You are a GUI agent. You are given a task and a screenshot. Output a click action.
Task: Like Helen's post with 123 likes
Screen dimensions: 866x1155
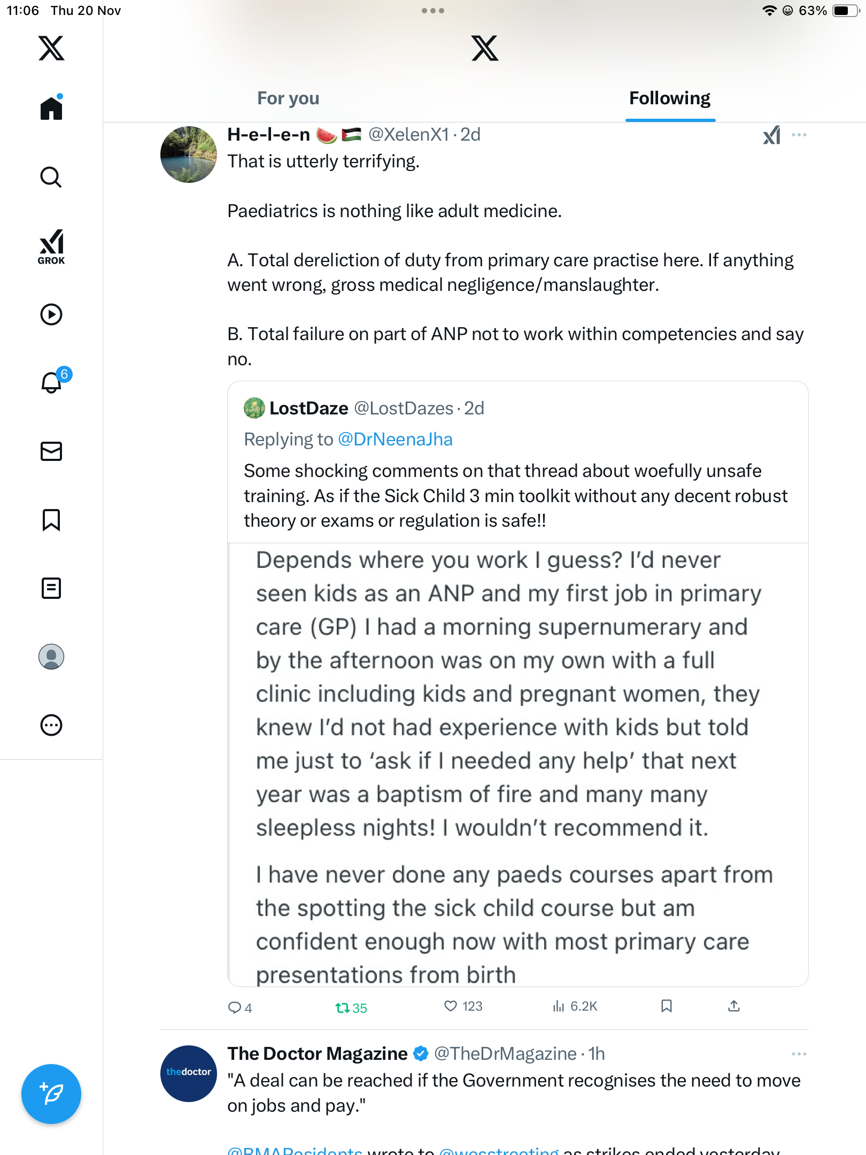point(451,1006)
